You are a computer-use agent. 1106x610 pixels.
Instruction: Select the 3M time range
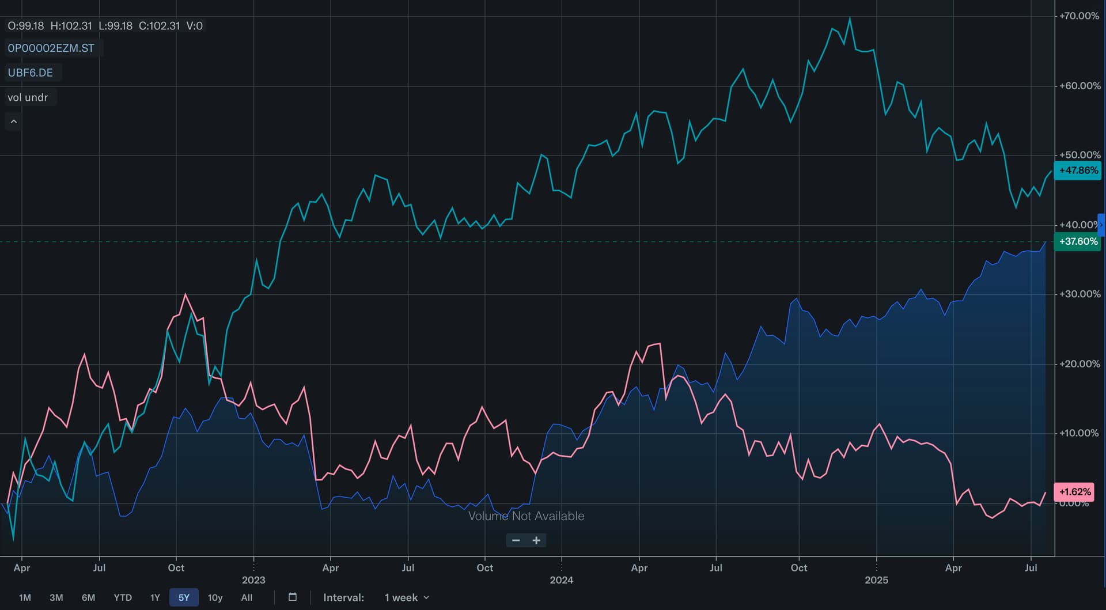pos(56,597)
